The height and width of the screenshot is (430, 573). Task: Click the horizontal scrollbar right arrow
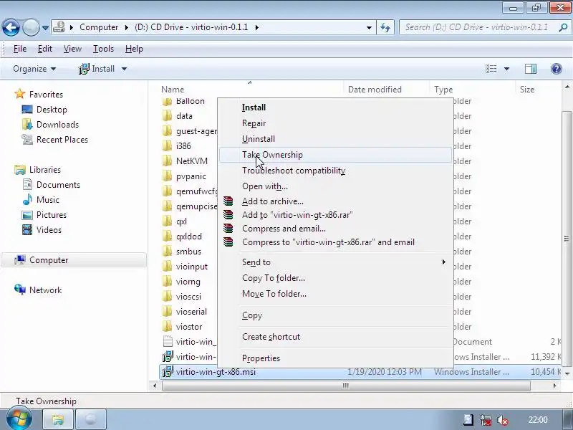pos(554,386)
